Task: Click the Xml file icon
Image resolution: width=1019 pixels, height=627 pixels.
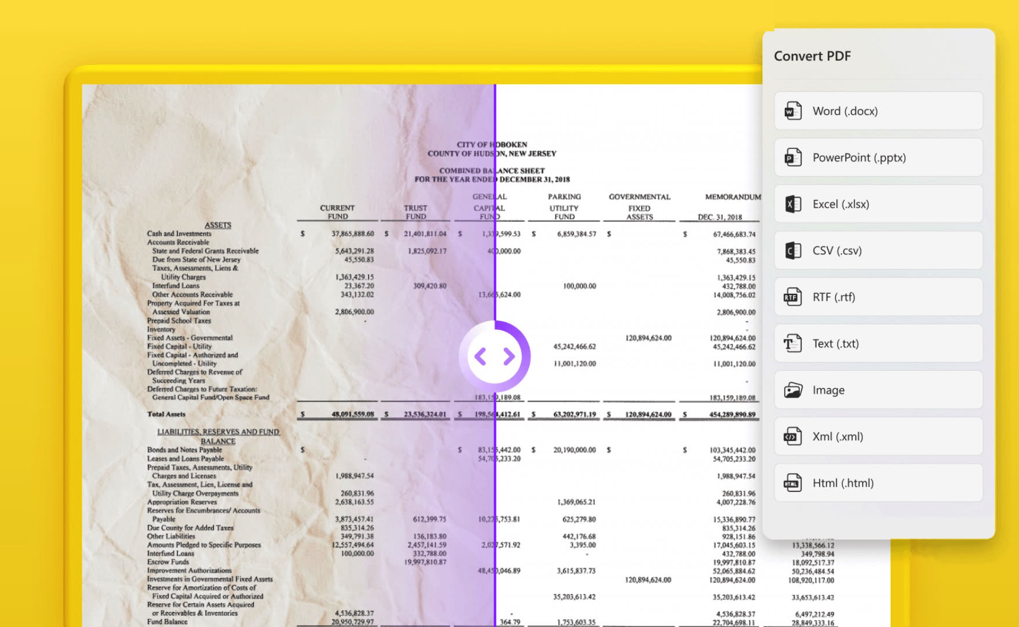Action: 792,436
